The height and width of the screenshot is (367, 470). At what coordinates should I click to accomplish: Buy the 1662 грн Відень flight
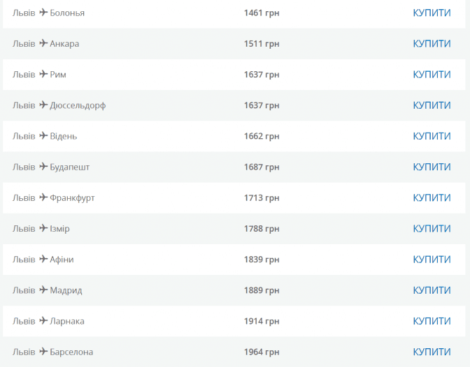pos(432,135)
